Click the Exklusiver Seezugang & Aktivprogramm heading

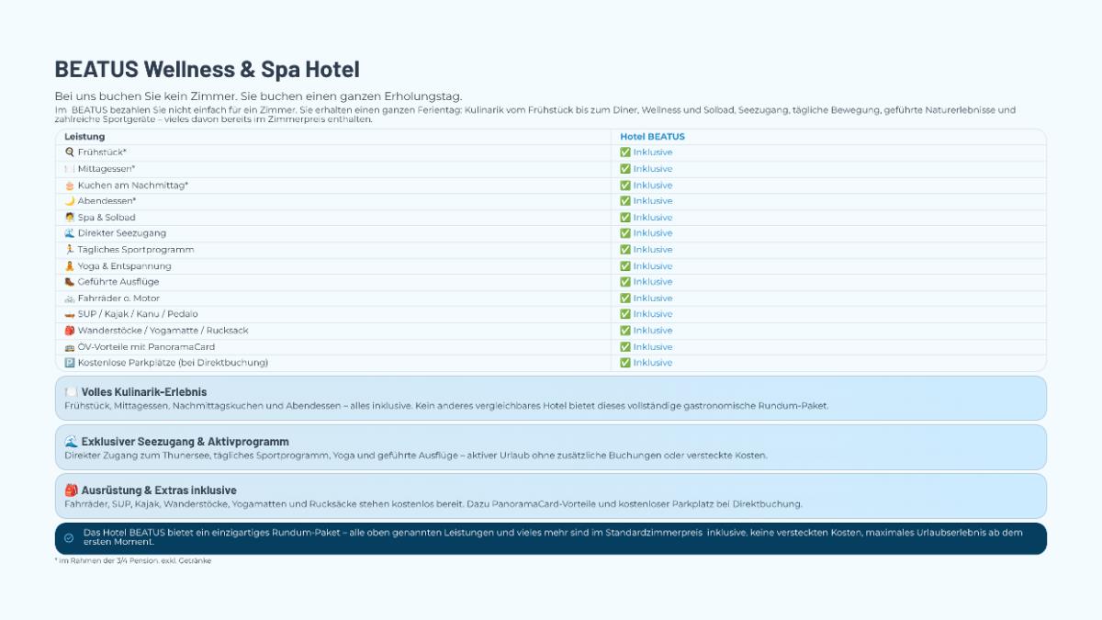pos(185,442)
